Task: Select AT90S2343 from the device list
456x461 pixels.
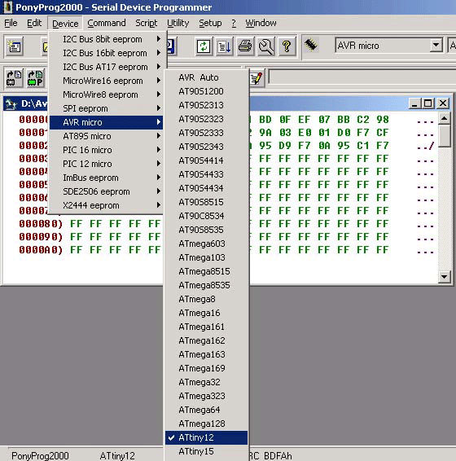Action: [206, 147]
